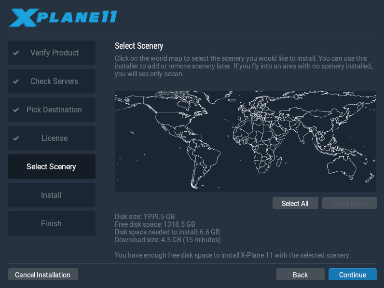Click 'Download size: 4.5 GB (15 minutes)'
Image resolution: width=384 pixels, height=288 pixels.
pyautogui.click(x=168, y=239)
